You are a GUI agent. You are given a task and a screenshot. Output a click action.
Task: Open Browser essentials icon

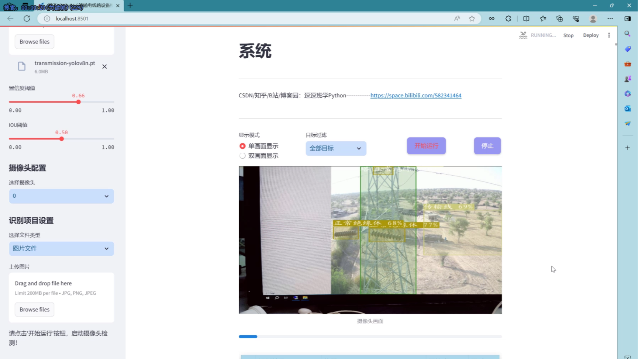(576, 18)
